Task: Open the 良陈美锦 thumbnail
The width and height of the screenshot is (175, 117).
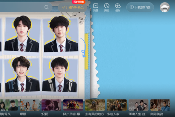Action: [160, 105]
